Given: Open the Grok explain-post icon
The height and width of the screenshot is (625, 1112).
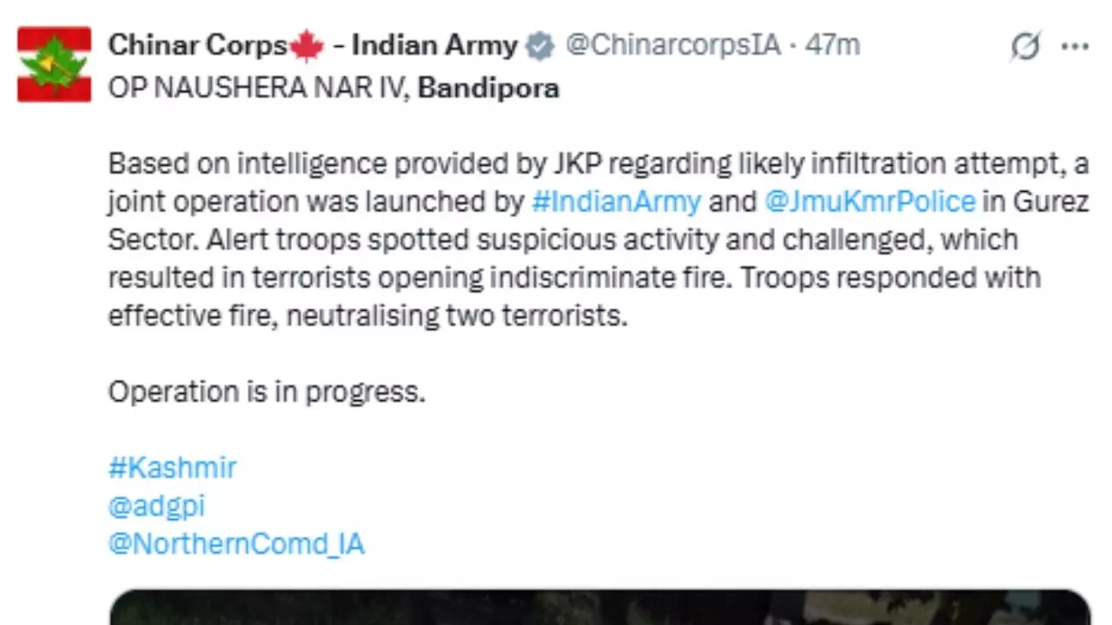Looking at the screenshot, I should click(x=1025, y=47).
